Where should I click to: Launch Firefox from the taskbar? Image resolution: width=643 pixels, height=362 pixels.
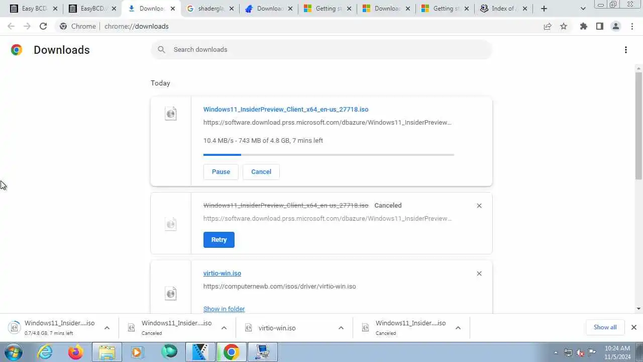click(76, 352)
